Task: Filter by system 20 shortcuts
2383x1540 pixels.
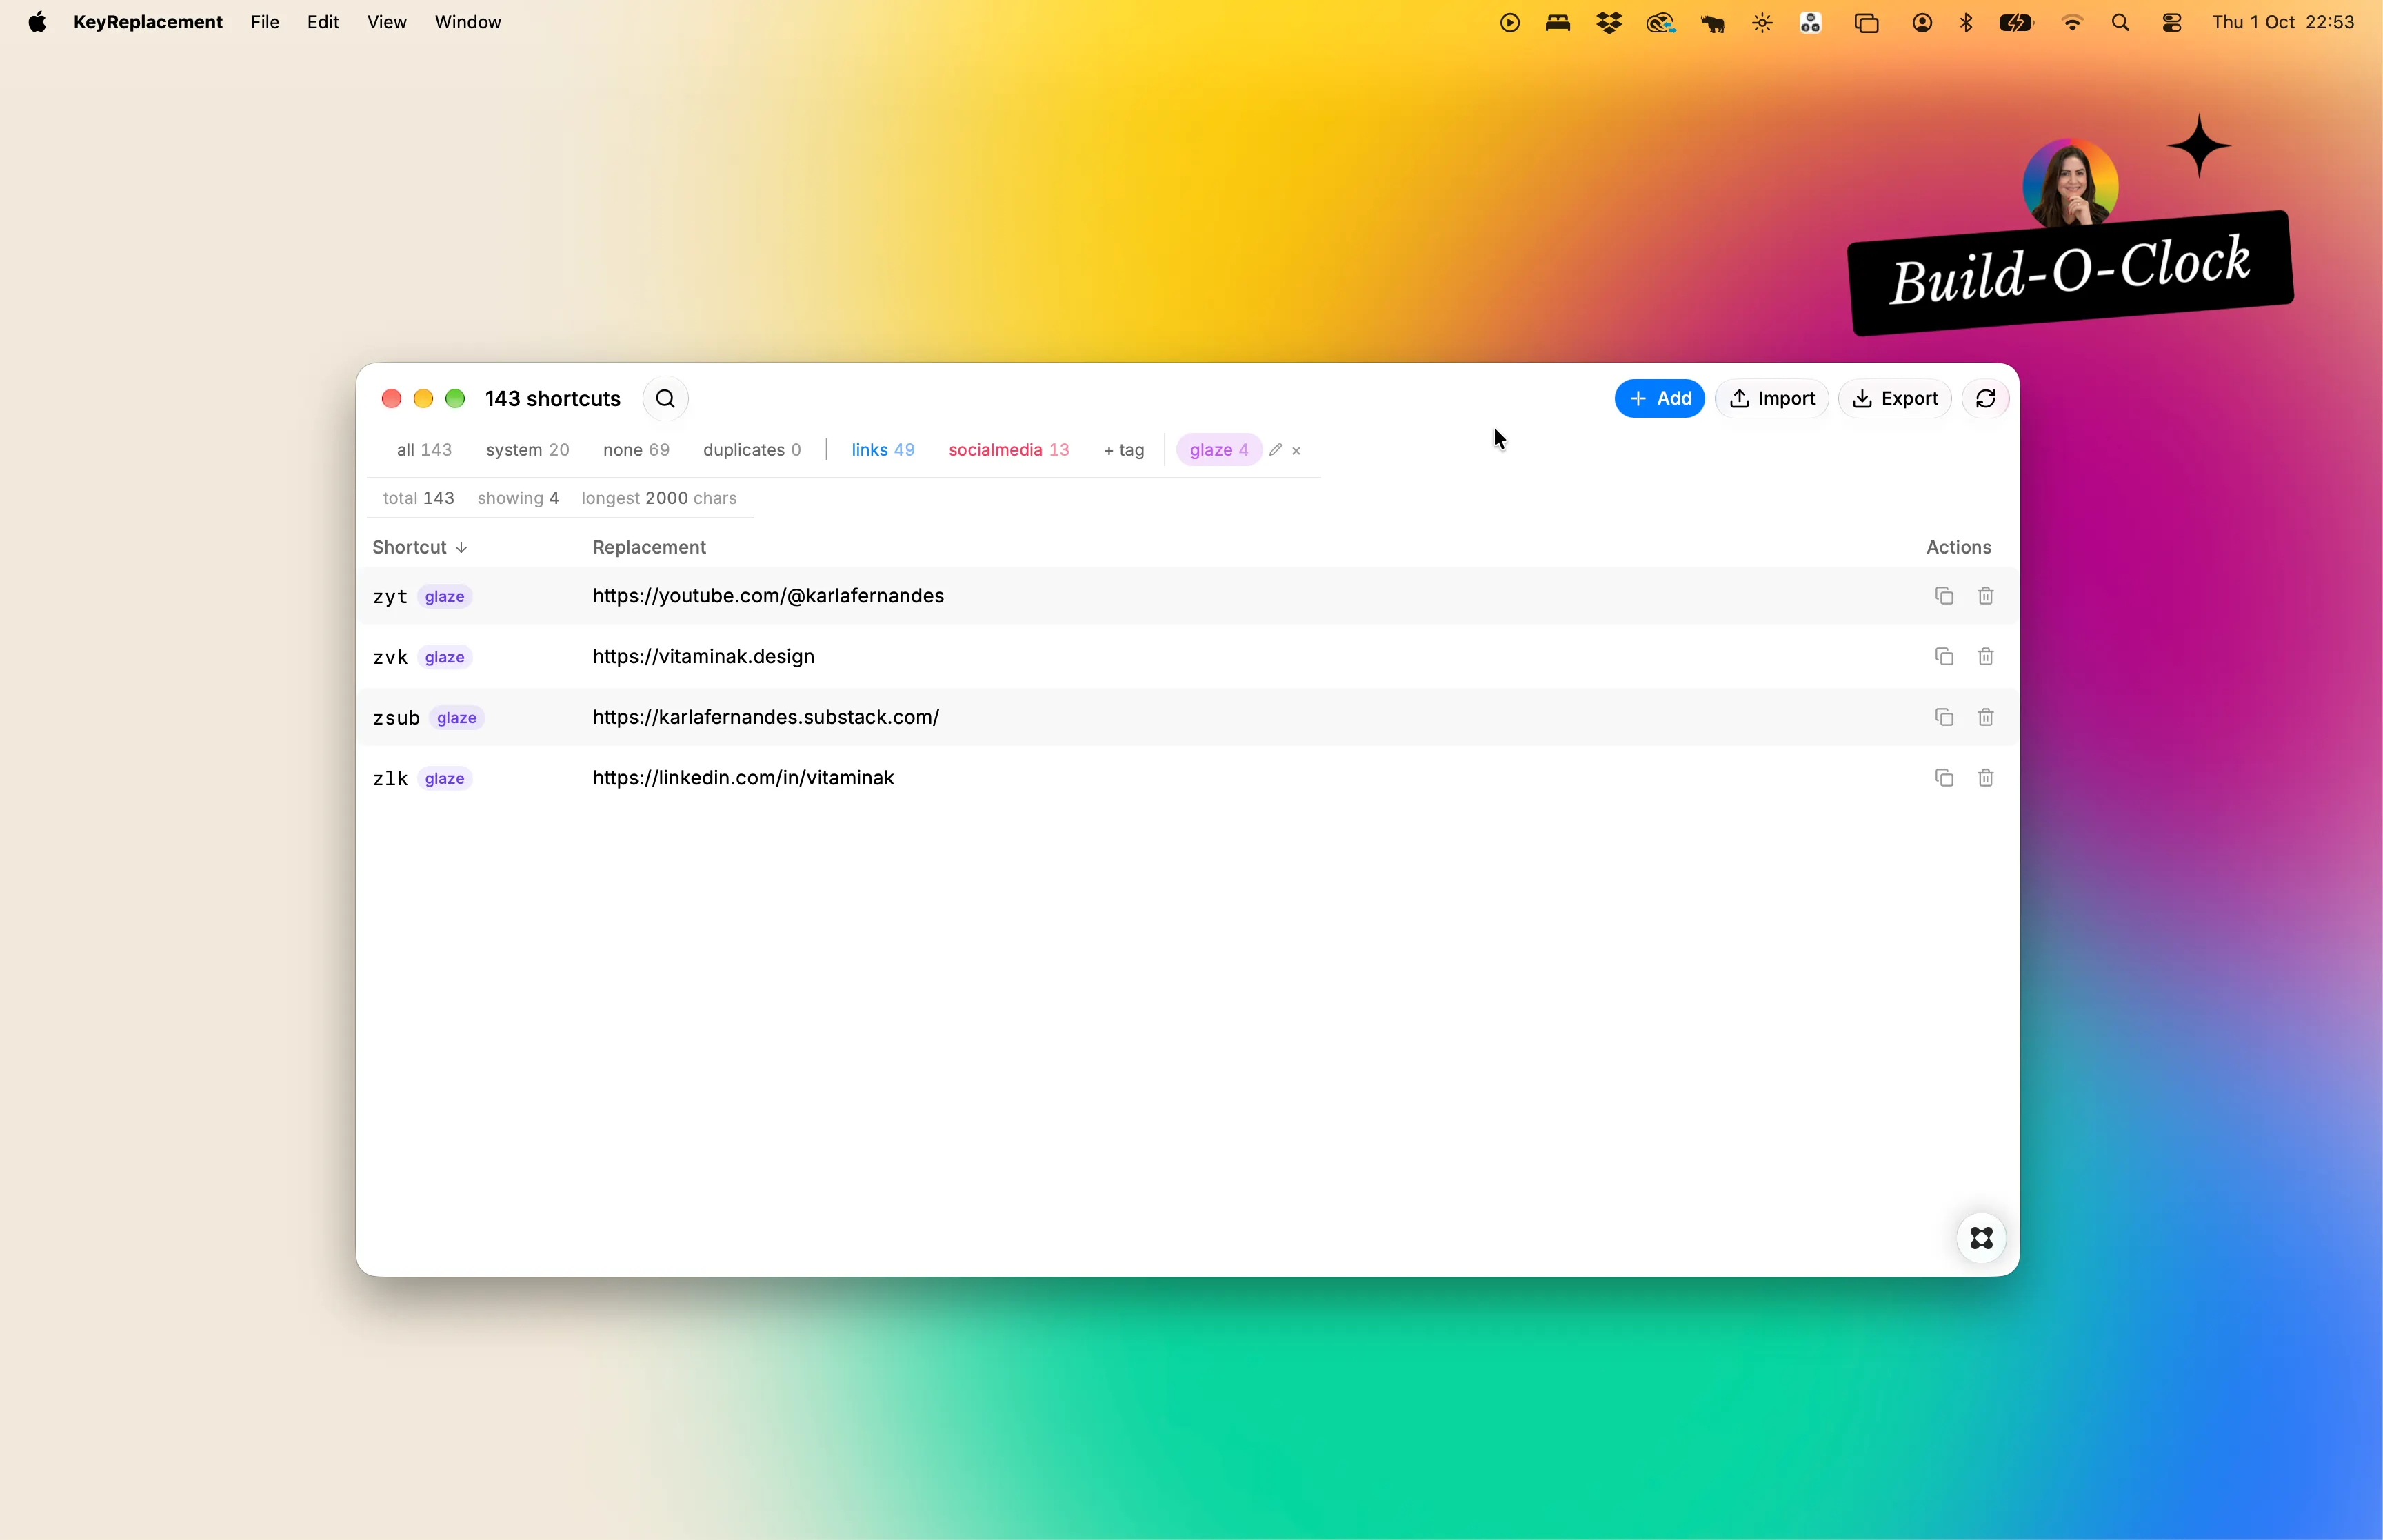Action: point(527,450)
